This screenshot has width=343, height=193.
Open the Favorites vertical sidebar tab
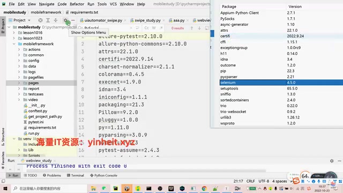pos(3,160)
